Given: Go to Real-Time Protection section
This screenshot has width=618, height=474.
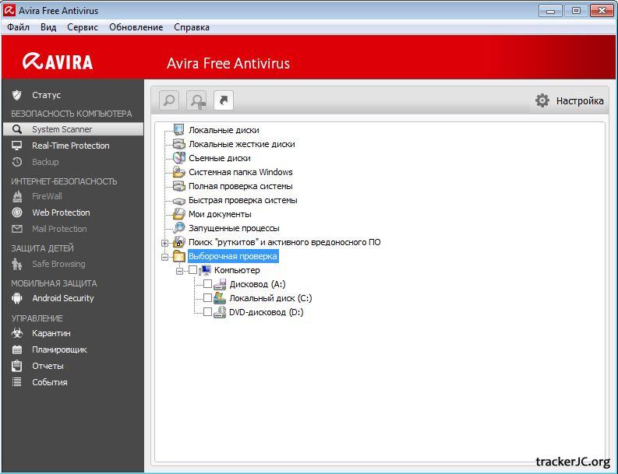Looking at the screenshot, I should [70, 146].
